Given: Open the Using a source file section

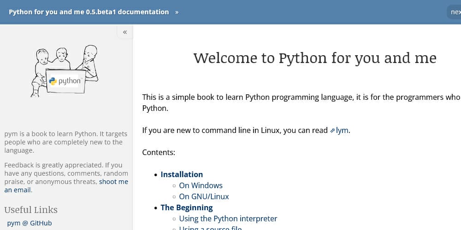Looking at the screenshot, I should (211, 228).
